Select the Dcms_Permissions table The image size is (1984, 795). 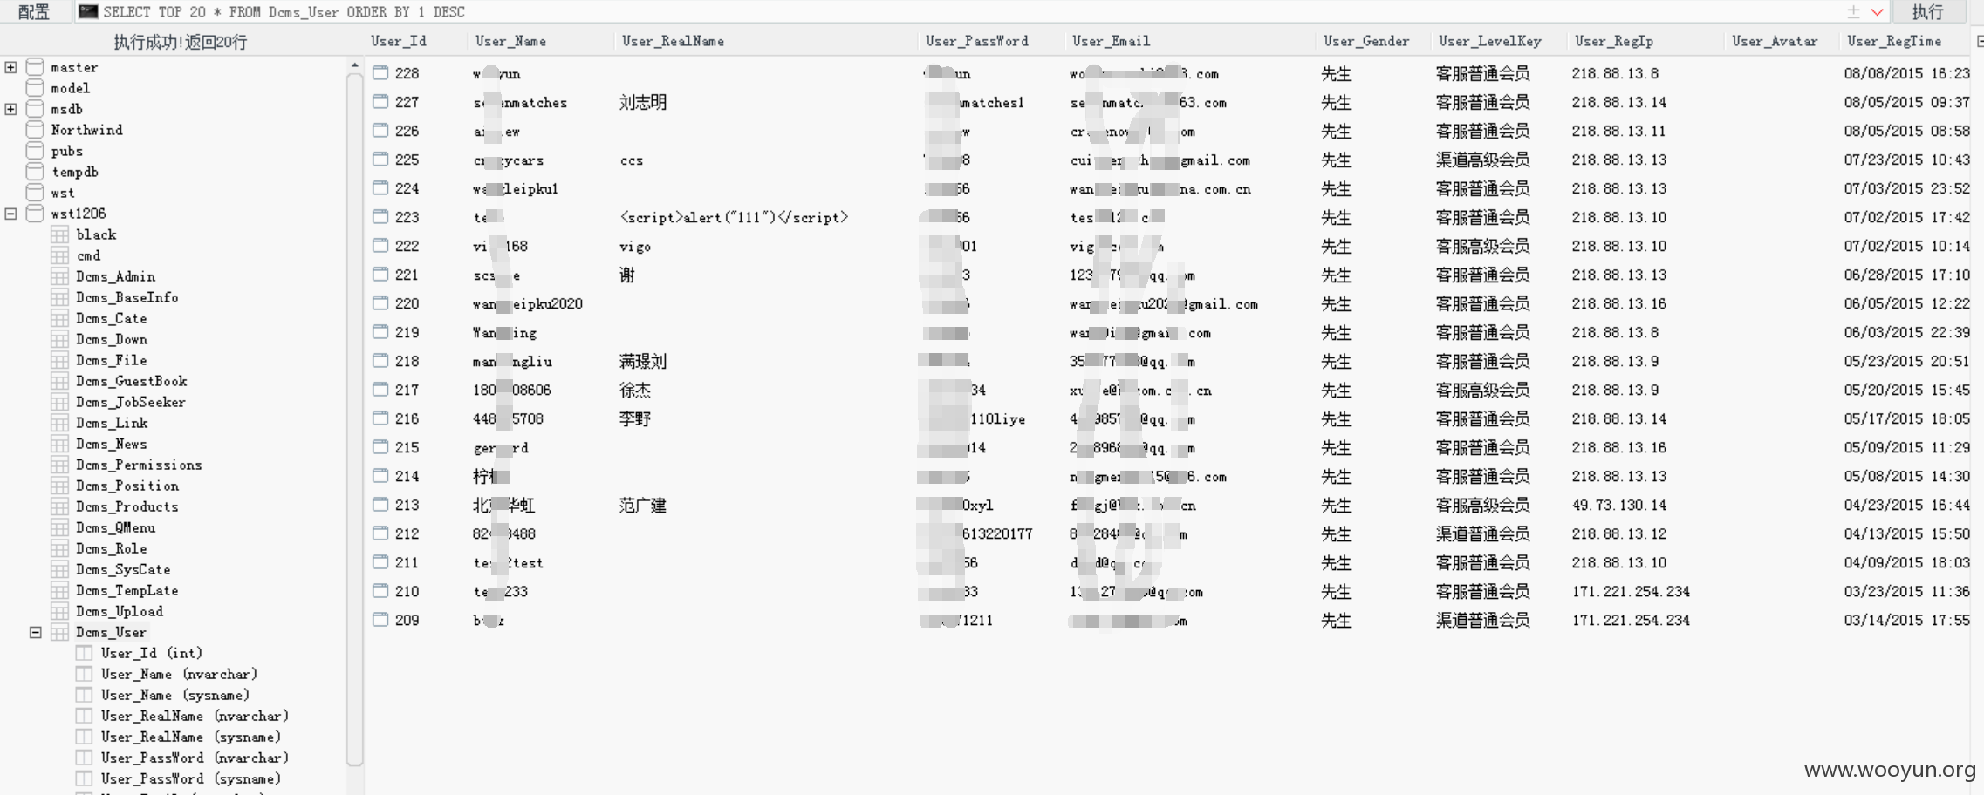coord(139,465)
